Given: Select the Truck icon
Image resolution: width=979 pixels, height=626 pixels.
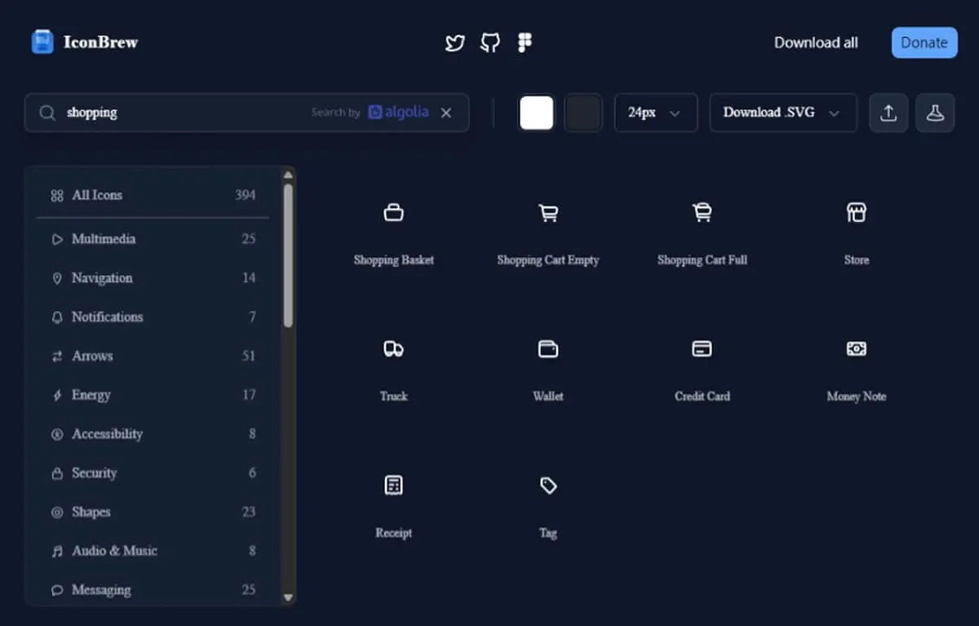Looking at the screenshot, I should click(394, 349).
